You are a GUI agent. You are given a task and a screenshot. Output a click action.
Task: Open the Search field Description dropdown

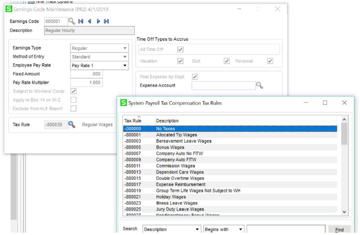click(172, 229)
